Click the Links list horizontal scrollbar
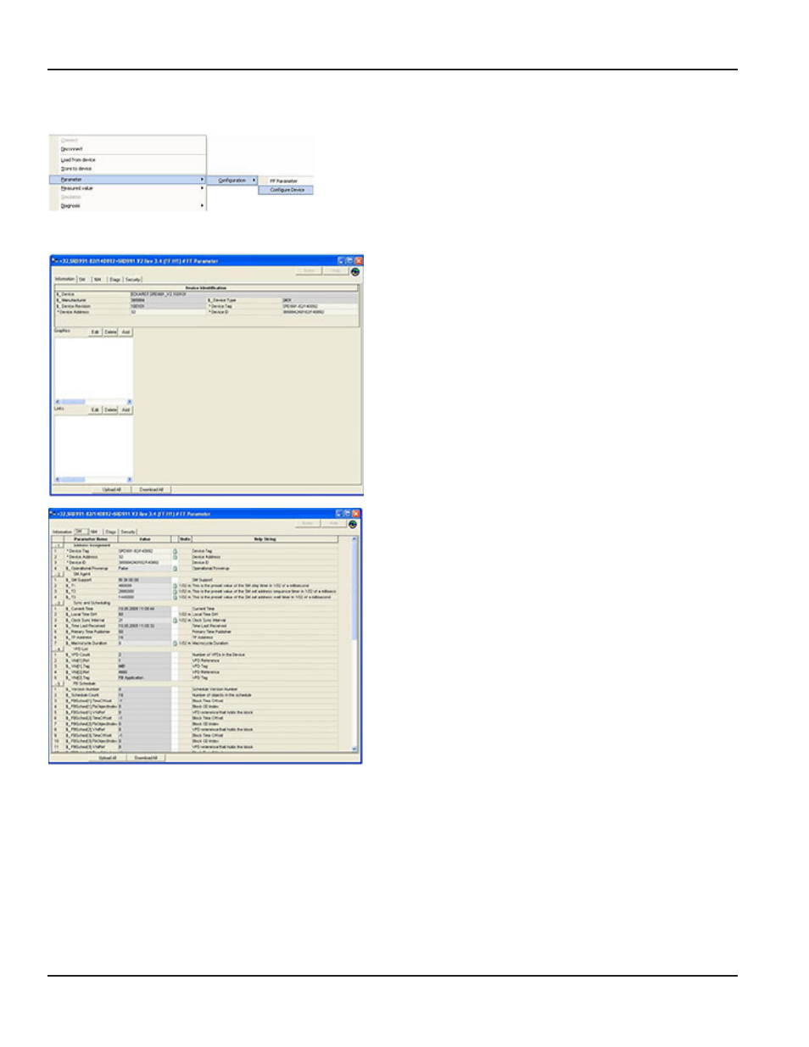 [93, 479]
